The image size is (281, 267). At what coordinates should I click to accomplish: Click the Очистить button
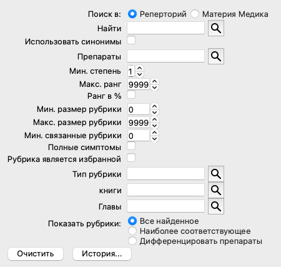(x=36, y=254)
